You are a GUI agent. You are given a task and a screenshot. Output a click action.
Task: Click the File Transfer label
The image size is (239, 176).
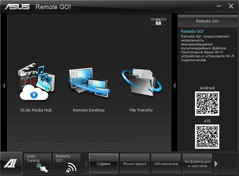[141, 110]
